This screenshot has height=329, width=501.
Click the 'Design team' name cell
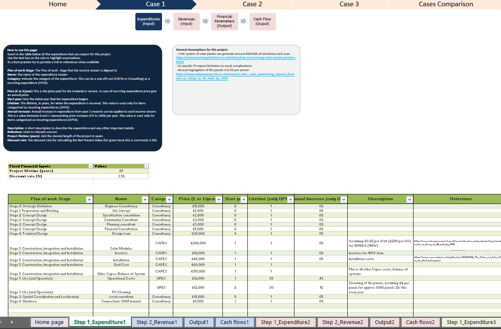coord(121,233)
